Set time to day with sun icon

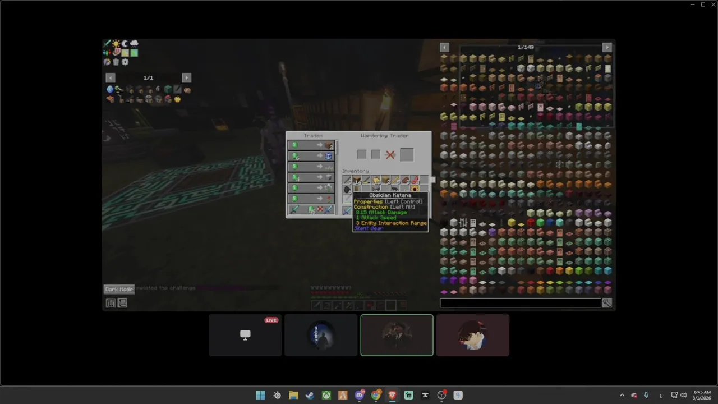click(116, 44)
